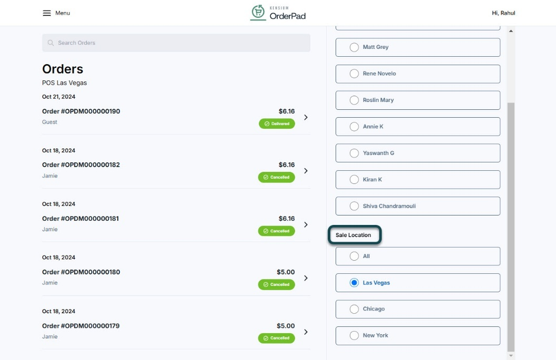This screenshot has height=360, width=556.
Task: Click the search magnifier icon
Action: coord(50,43)
